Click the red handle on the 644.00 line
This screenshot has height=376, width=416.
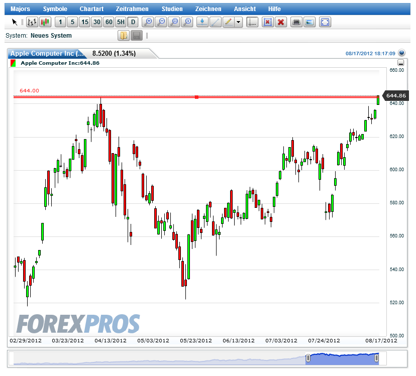(196, 97)
